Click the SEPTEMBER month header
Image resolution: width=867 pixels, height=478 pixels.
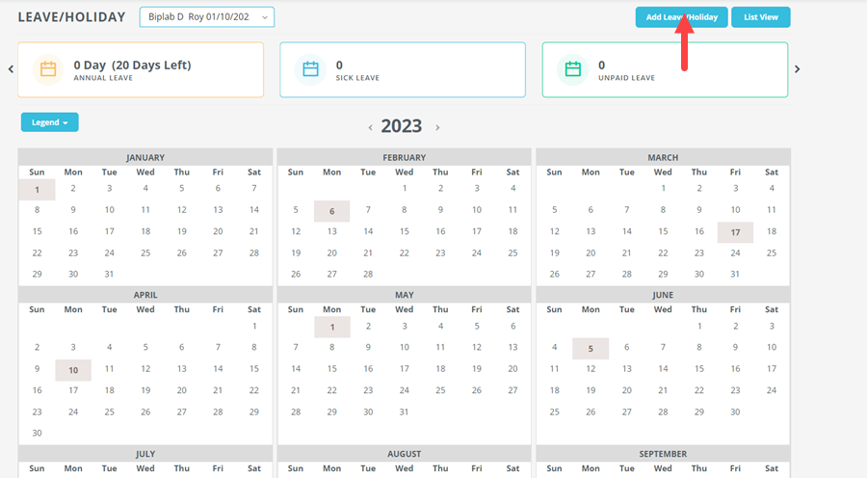pos(663,454)
